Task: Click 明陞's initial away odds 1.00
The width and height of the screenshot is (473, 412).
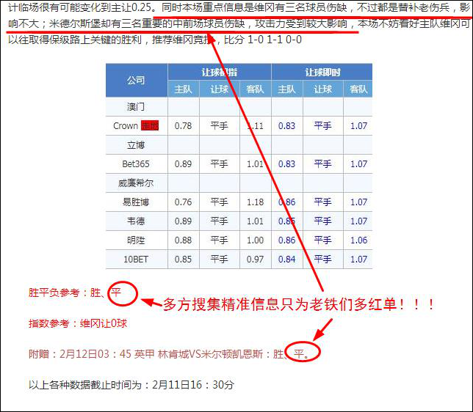Action: tap(255, 240)
